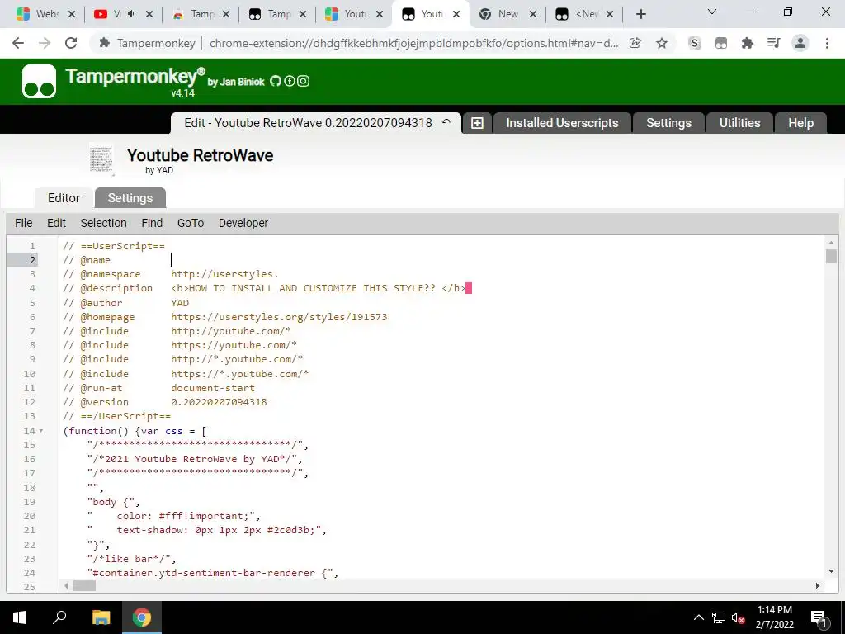Open the Selection menu
Viewport: 845px width, 634px height.
(x=103, y=223)
